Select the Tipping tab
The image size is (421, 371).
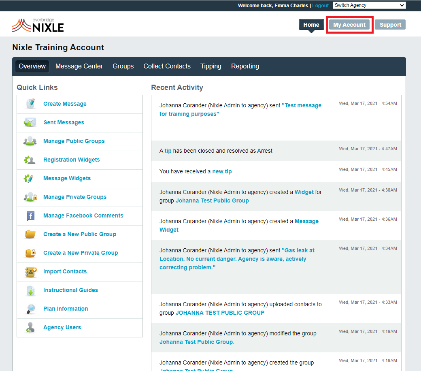pyautogui.click(x=210, y=66)
